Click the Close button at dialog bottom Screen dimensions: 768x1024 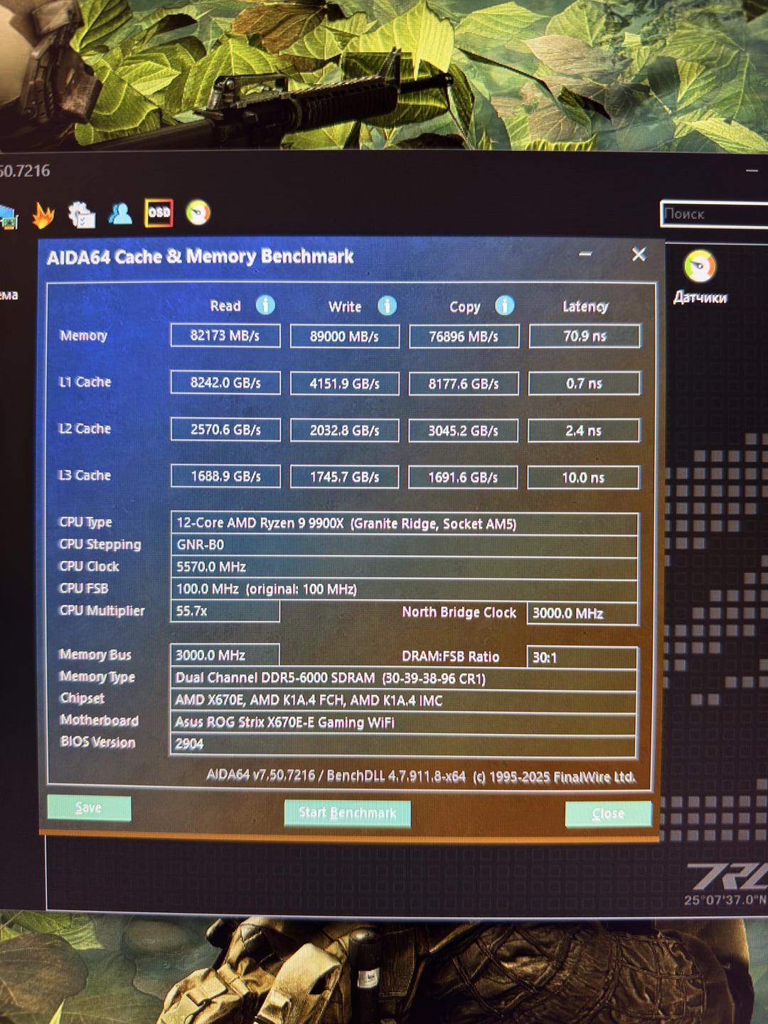coord(608,814)
